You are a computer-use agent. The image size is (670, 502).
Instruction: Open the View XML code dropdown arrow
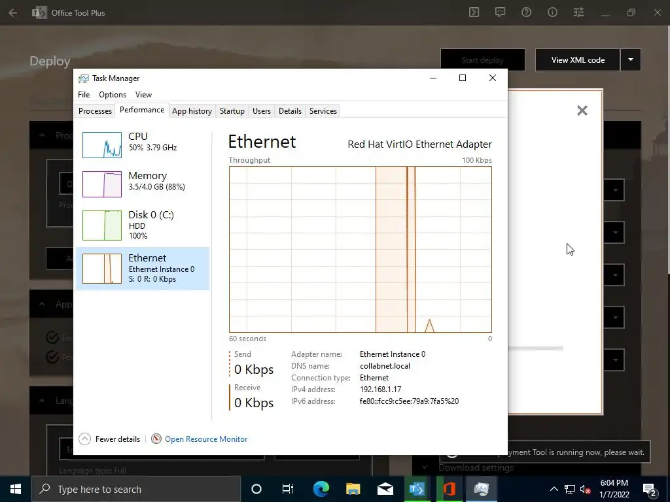click(x=630, y=59)
